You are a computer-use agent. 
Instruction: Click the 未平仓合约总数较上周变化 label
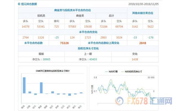103,43
